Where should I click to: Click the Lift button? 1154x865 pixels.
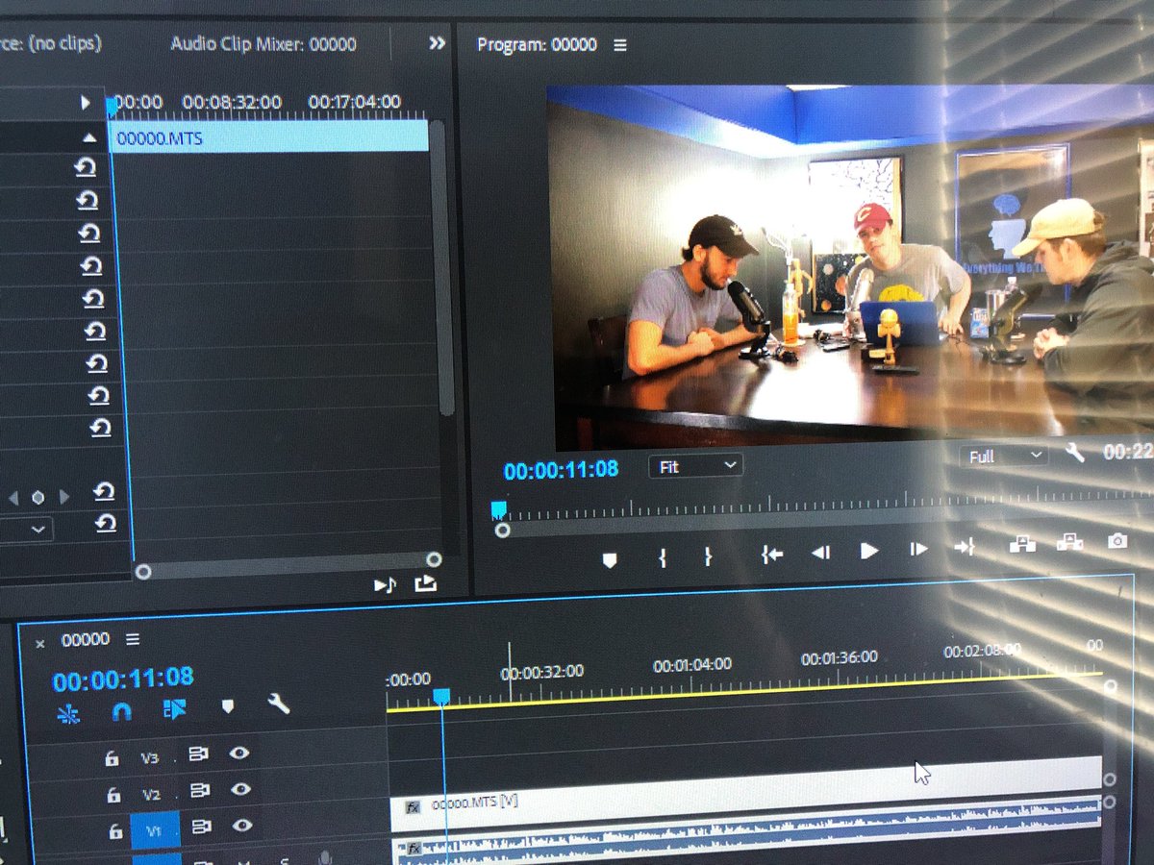click(x=1020, y=544)
